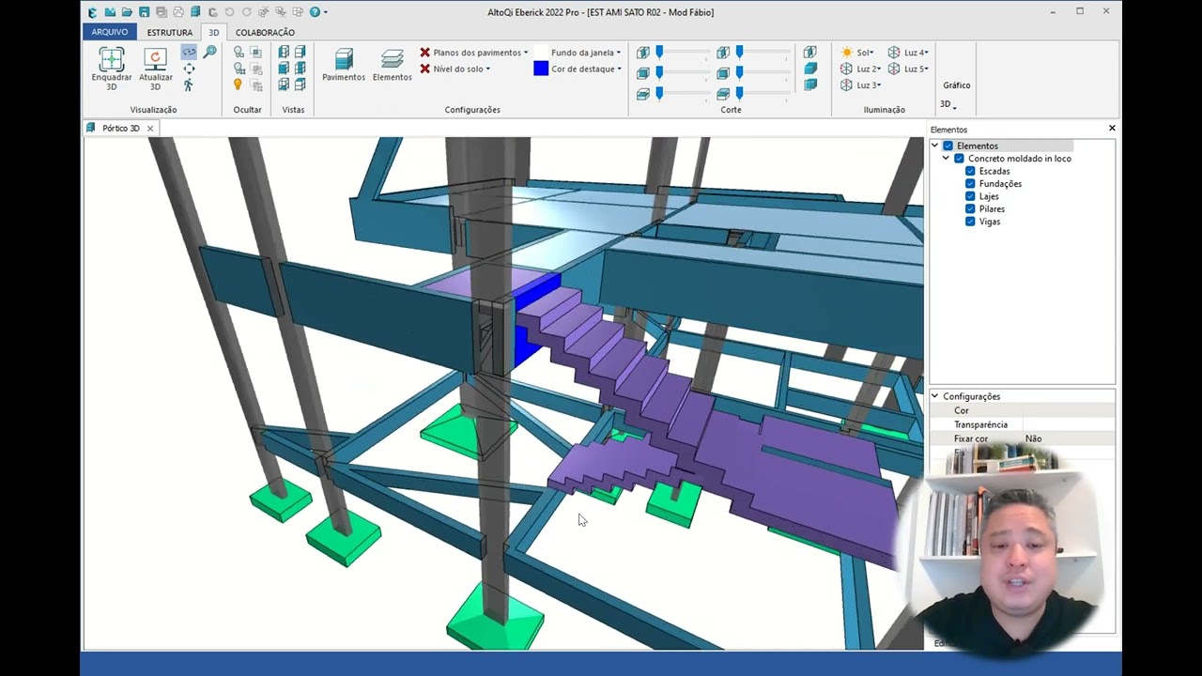The image size is (1202, 676).
Task: Select the Orbit rotate view tool
Action: point(189,53)
